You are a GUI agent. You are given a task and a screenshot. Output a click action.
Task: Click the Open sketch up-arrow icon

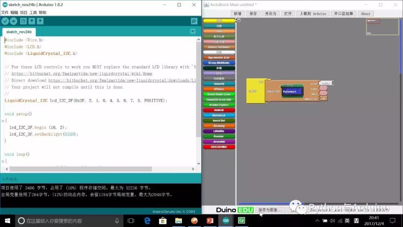[32, 21]
